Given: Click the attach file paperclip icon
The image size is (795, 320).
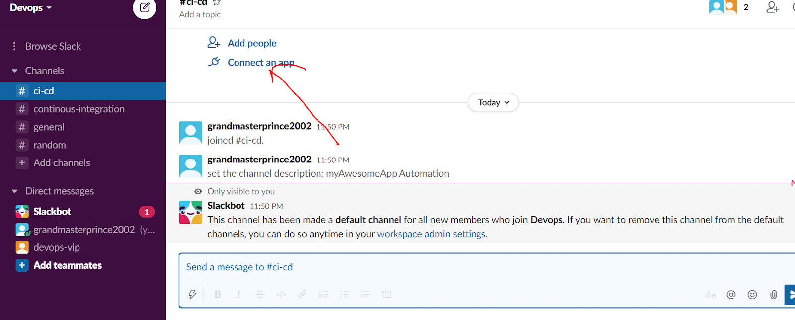Looking at the screenshot, I should [773, 295].
